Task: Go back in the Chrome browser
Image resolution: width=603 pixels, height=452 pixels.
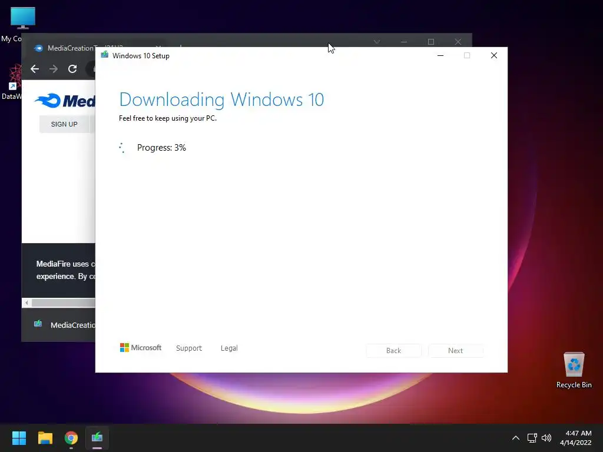Action: pyautogui.click(x=35, y=69)
